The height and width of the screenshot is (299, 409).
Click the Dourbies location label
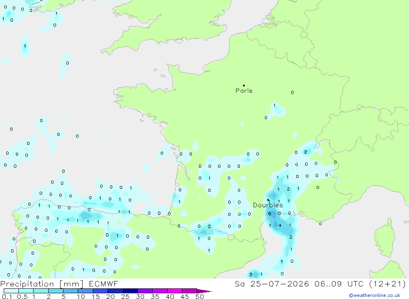[x=268, y=205]
